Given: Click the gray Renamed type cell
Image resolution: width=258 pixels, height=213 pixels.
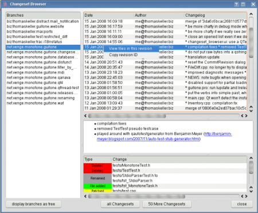Looking at the screenshot, I should [x=97, y=178].
